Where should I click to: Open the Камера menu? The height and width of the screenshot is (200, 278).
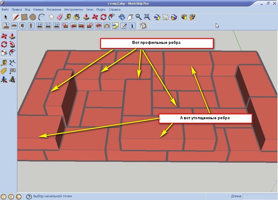point(38,9)
